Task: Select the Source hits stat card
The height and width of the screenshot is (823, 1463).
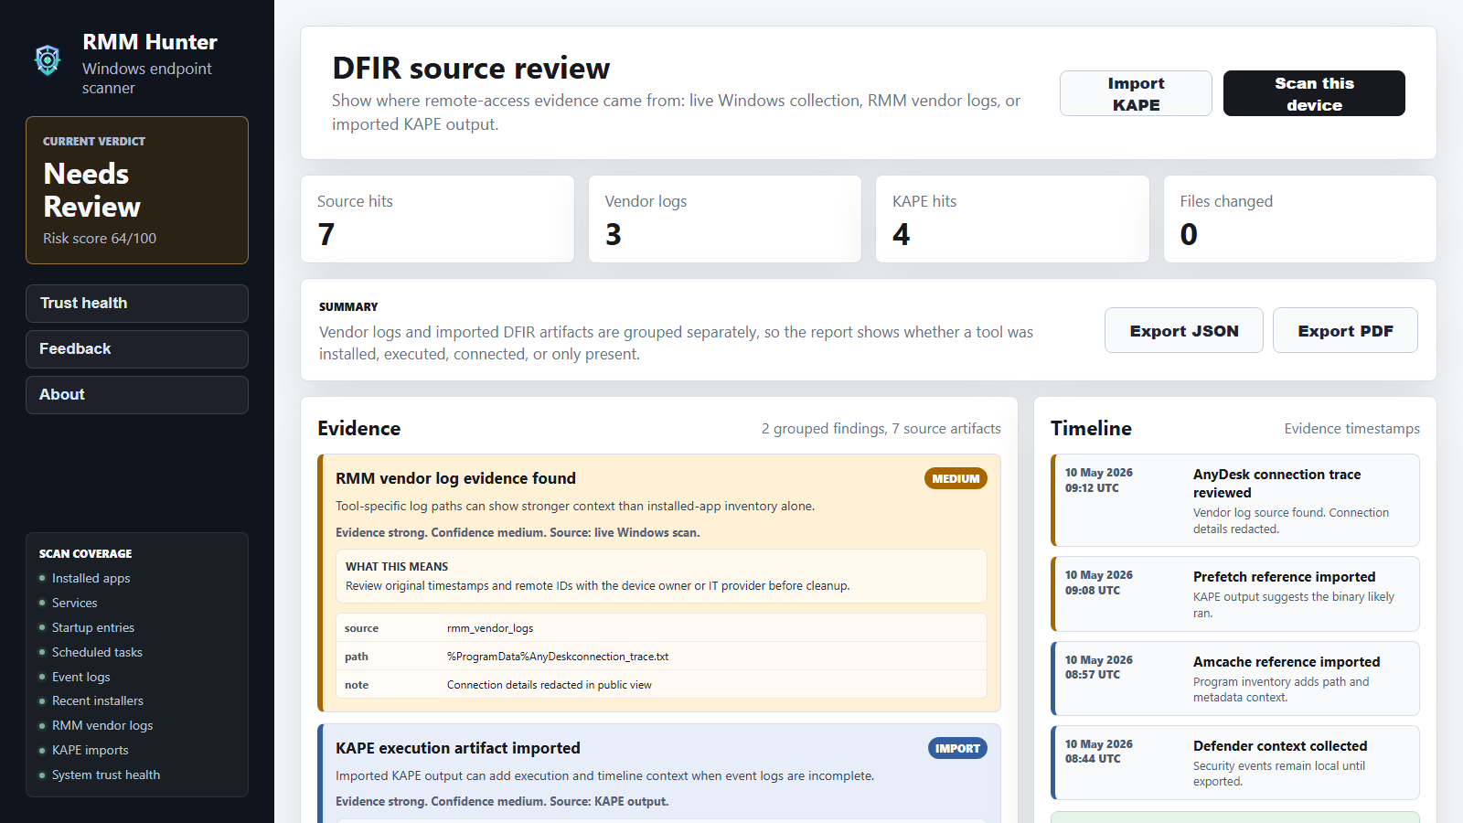Action: click(437, 219)
